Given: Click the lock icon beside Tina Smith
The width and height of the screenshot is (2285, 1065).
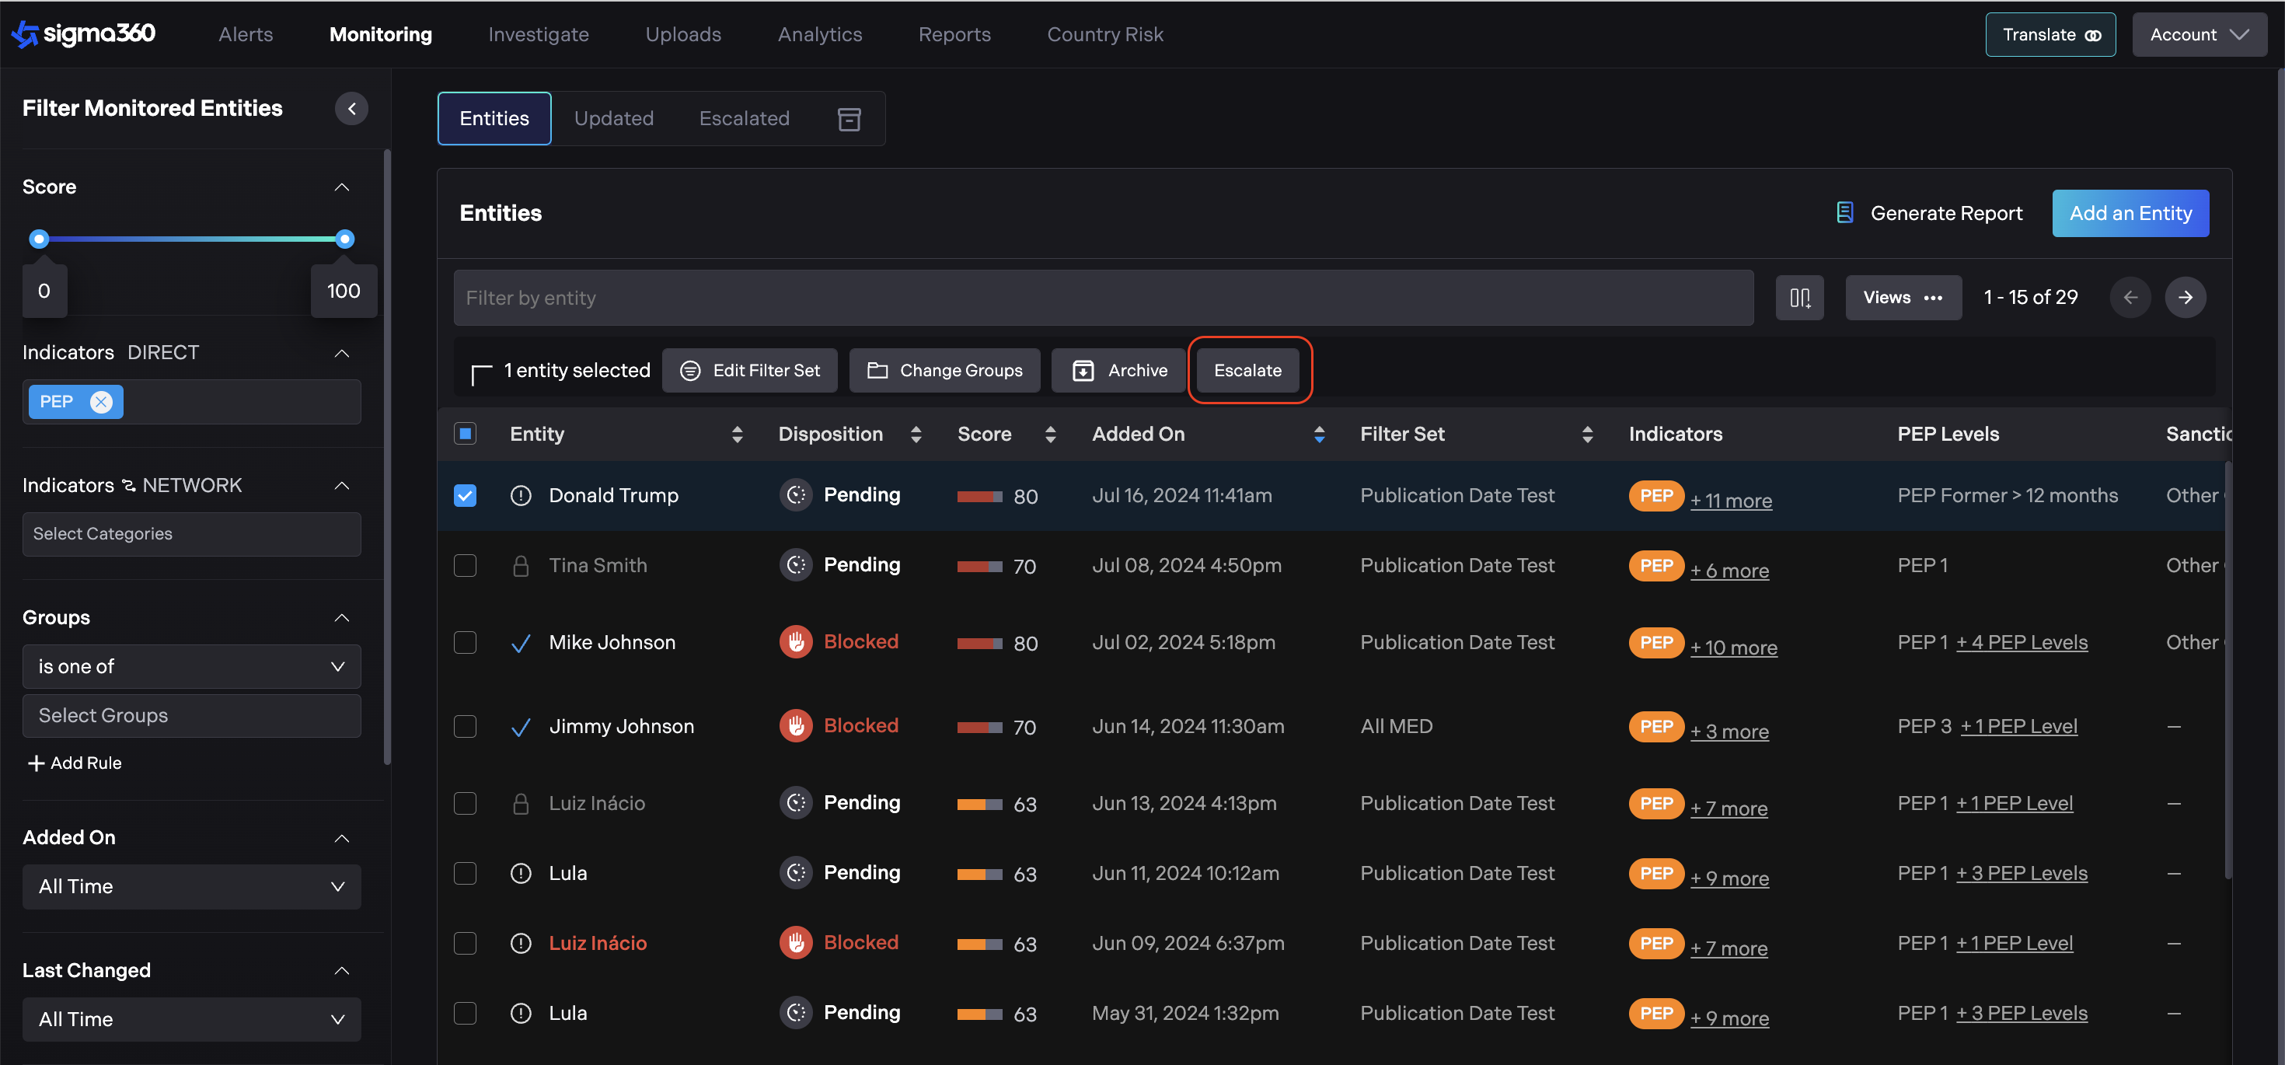Looking at the screenshot, I should pyautogui.click(x=521, y=566).
